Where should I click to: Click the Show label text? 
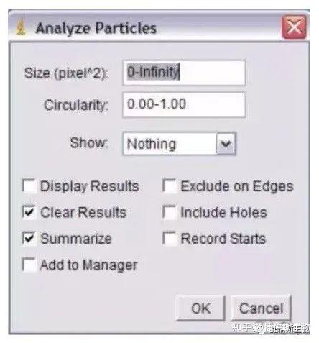coord(89,143)
